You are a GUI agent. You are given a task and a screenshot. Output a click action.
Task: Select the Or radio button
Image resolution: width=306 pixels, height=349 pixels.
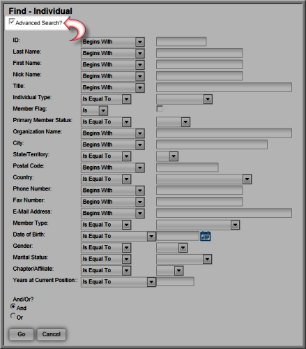[x=13, y=316]
